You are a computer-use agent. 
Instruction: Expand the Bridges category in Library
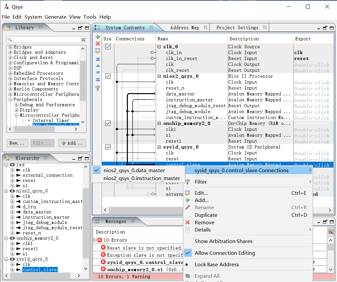10,47
